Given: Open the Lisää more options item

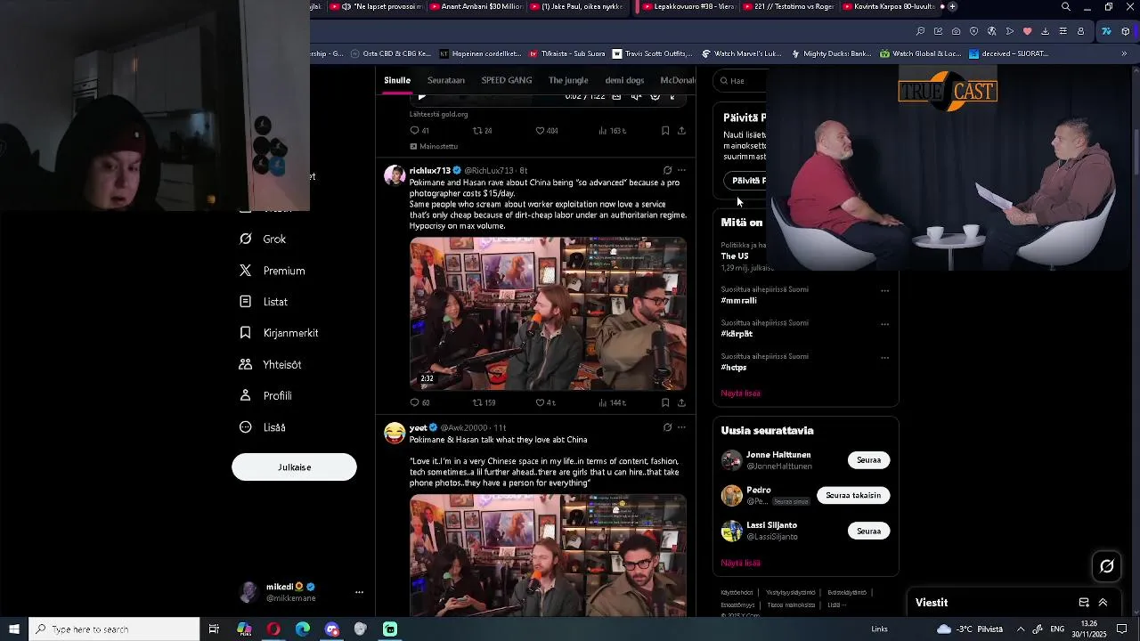Looking at the screenshot, I should click(263, 427).
